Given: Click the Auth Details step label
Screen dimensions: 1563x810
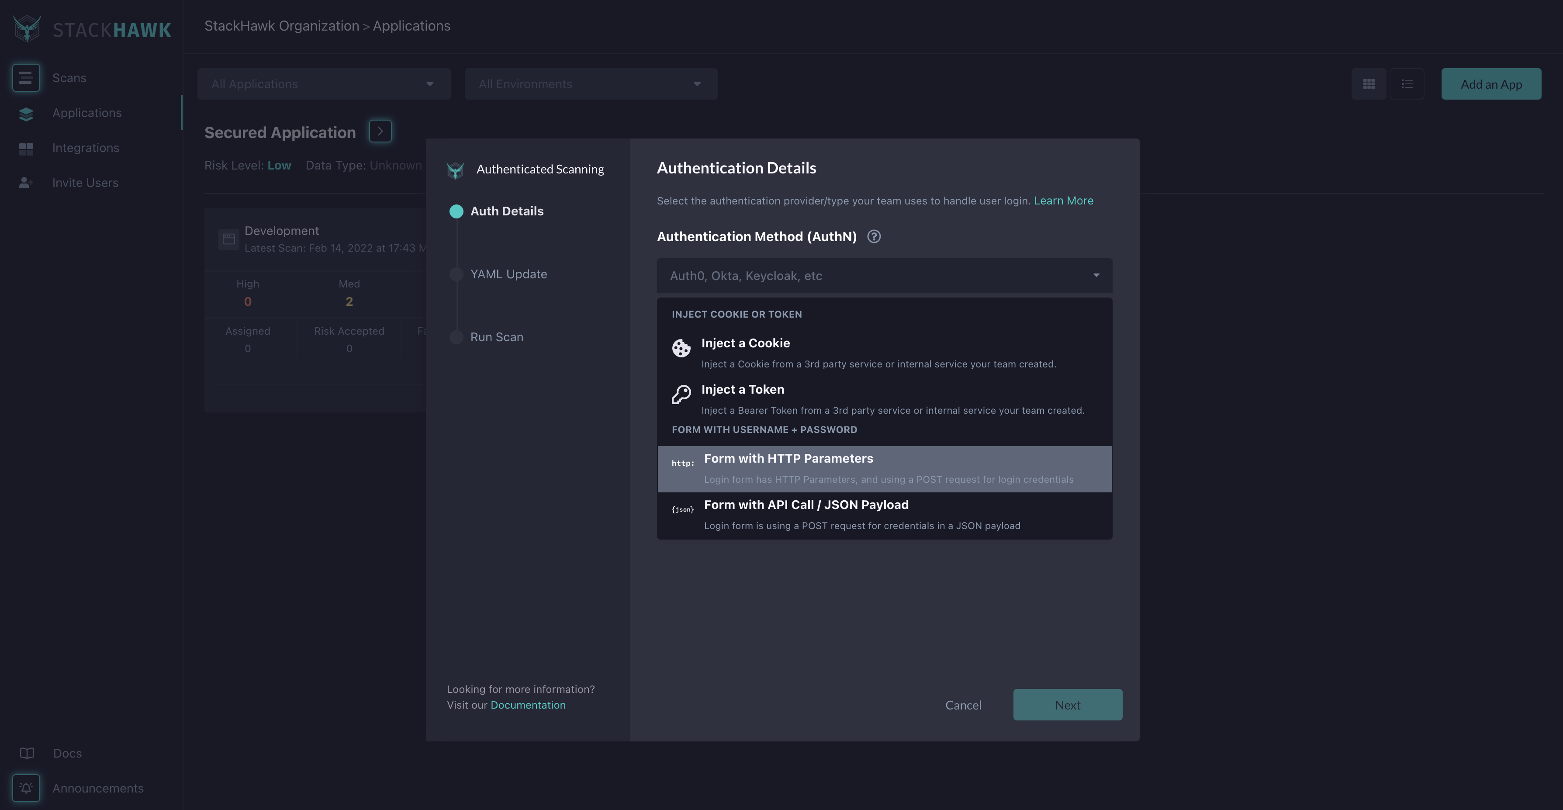Looking at the screenshot, I should tap(507, 211).
